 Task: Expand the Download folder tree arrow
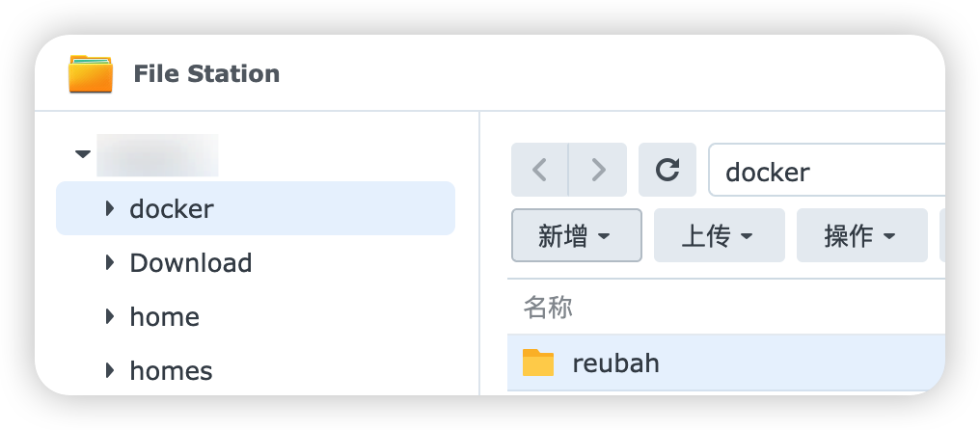pyautogui.click(x=110, y=262)
